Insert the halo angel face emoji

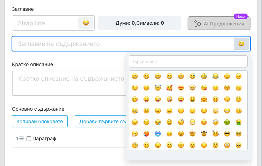pos(158,88)
